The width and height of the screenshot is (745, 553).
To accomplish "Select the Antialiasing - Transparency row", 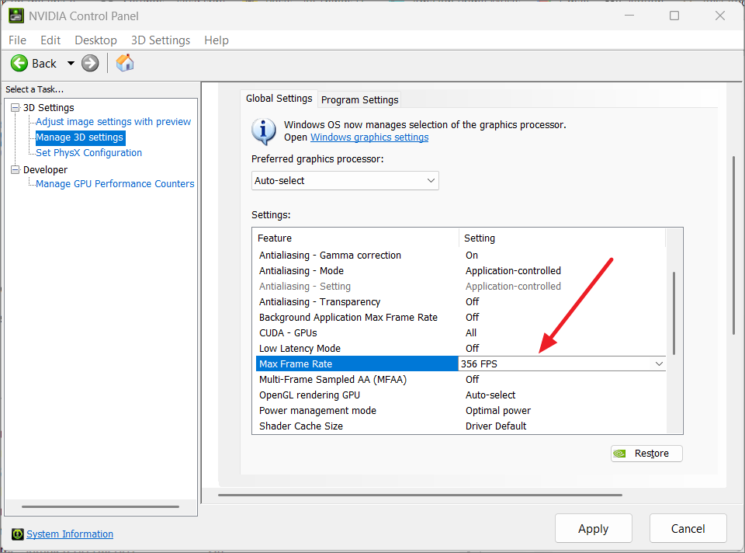I will point(460,302).
